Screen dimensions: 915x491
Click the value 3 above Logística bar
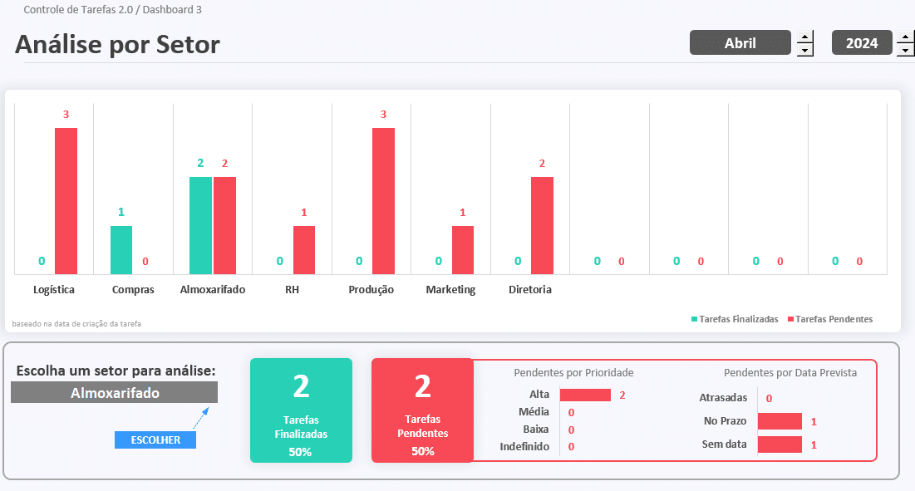(x=66, y=115)
